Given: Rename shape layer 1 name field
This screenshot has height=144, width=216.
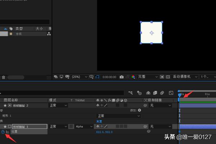Looking at the screenshot, I should 30,126.
